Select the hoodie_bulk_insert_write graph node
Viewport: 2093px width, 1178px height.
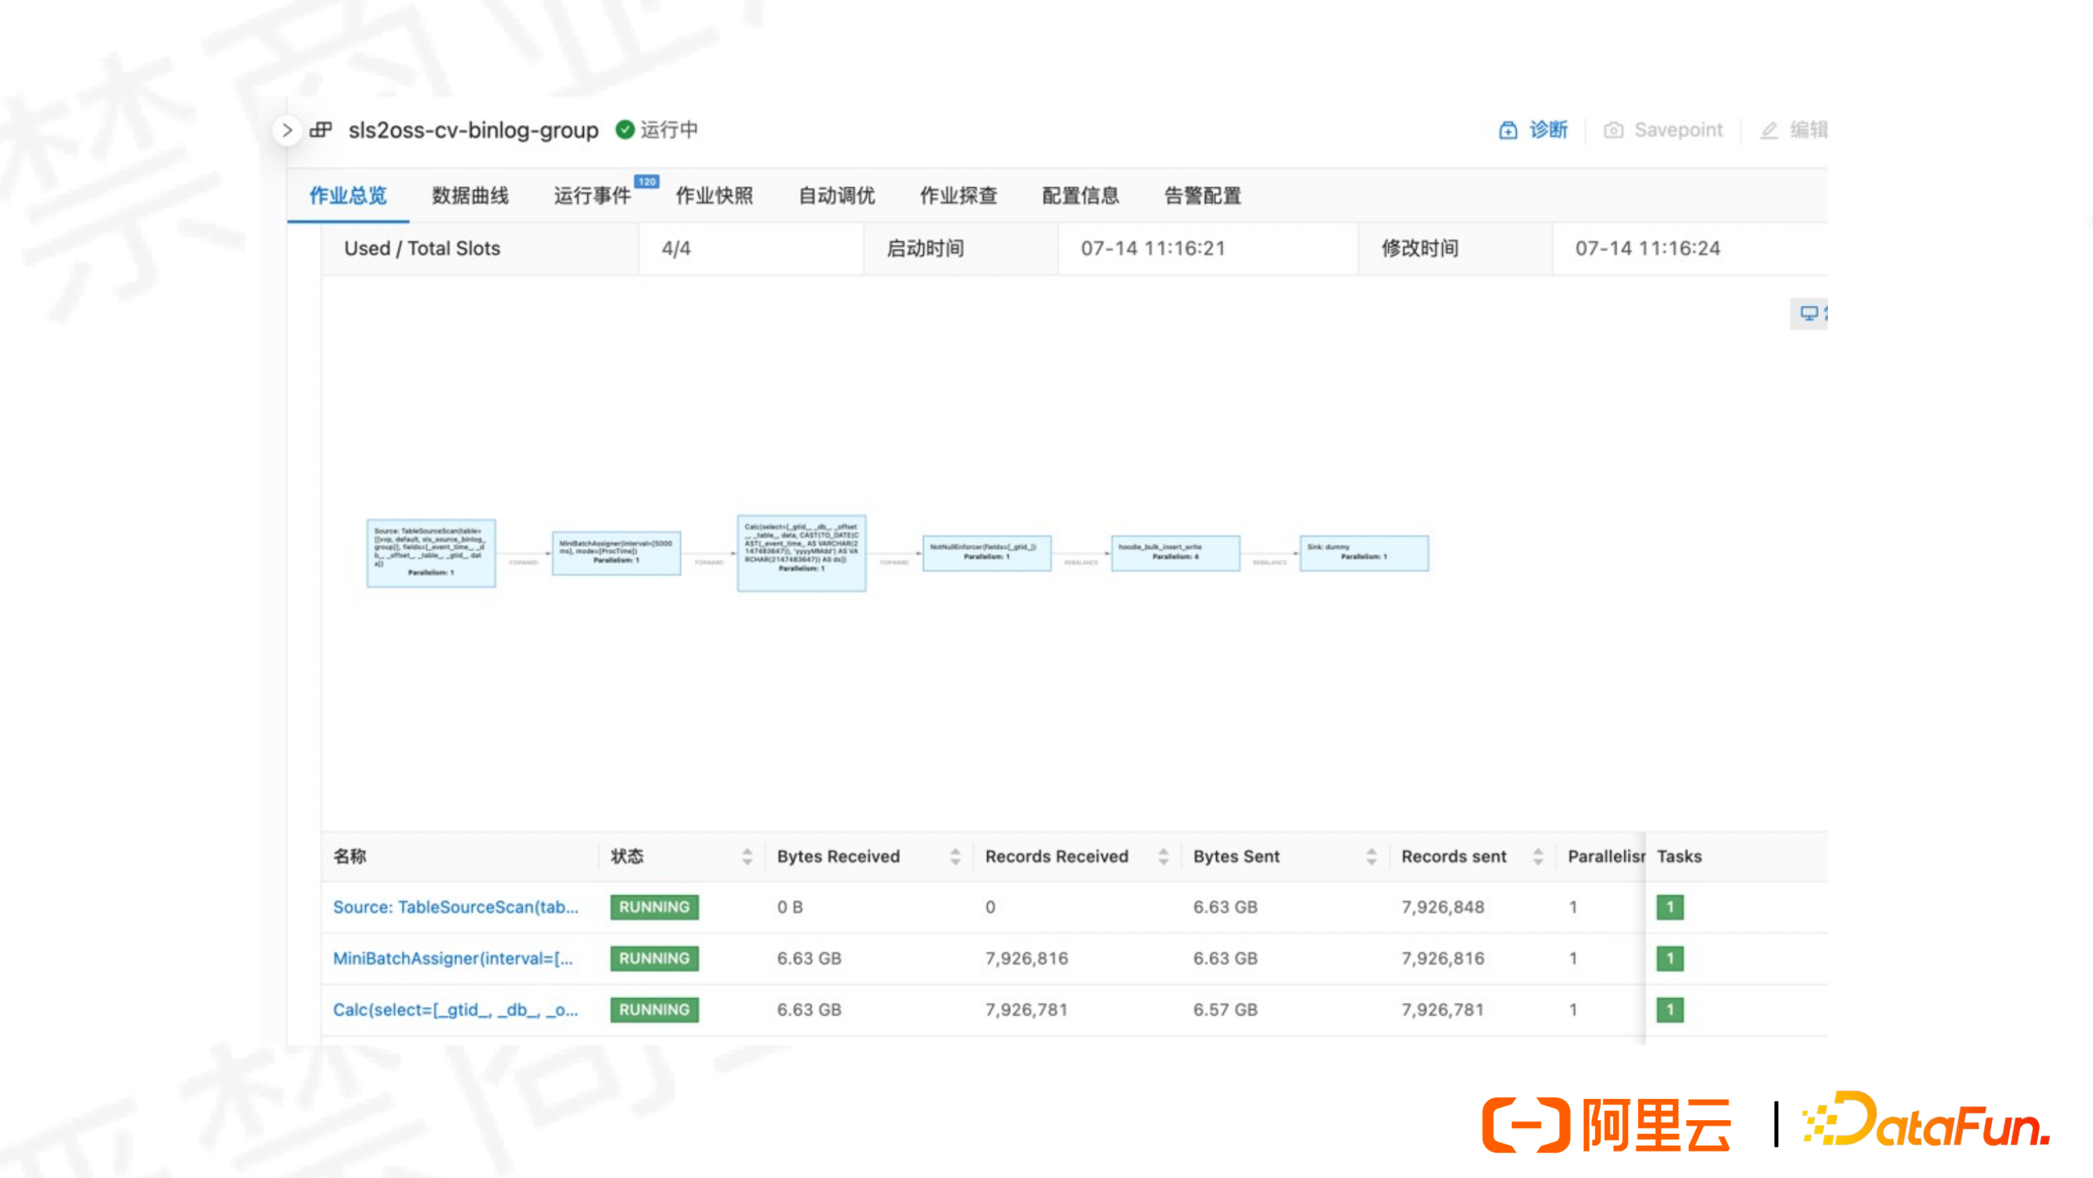(x=1176, y=553)
